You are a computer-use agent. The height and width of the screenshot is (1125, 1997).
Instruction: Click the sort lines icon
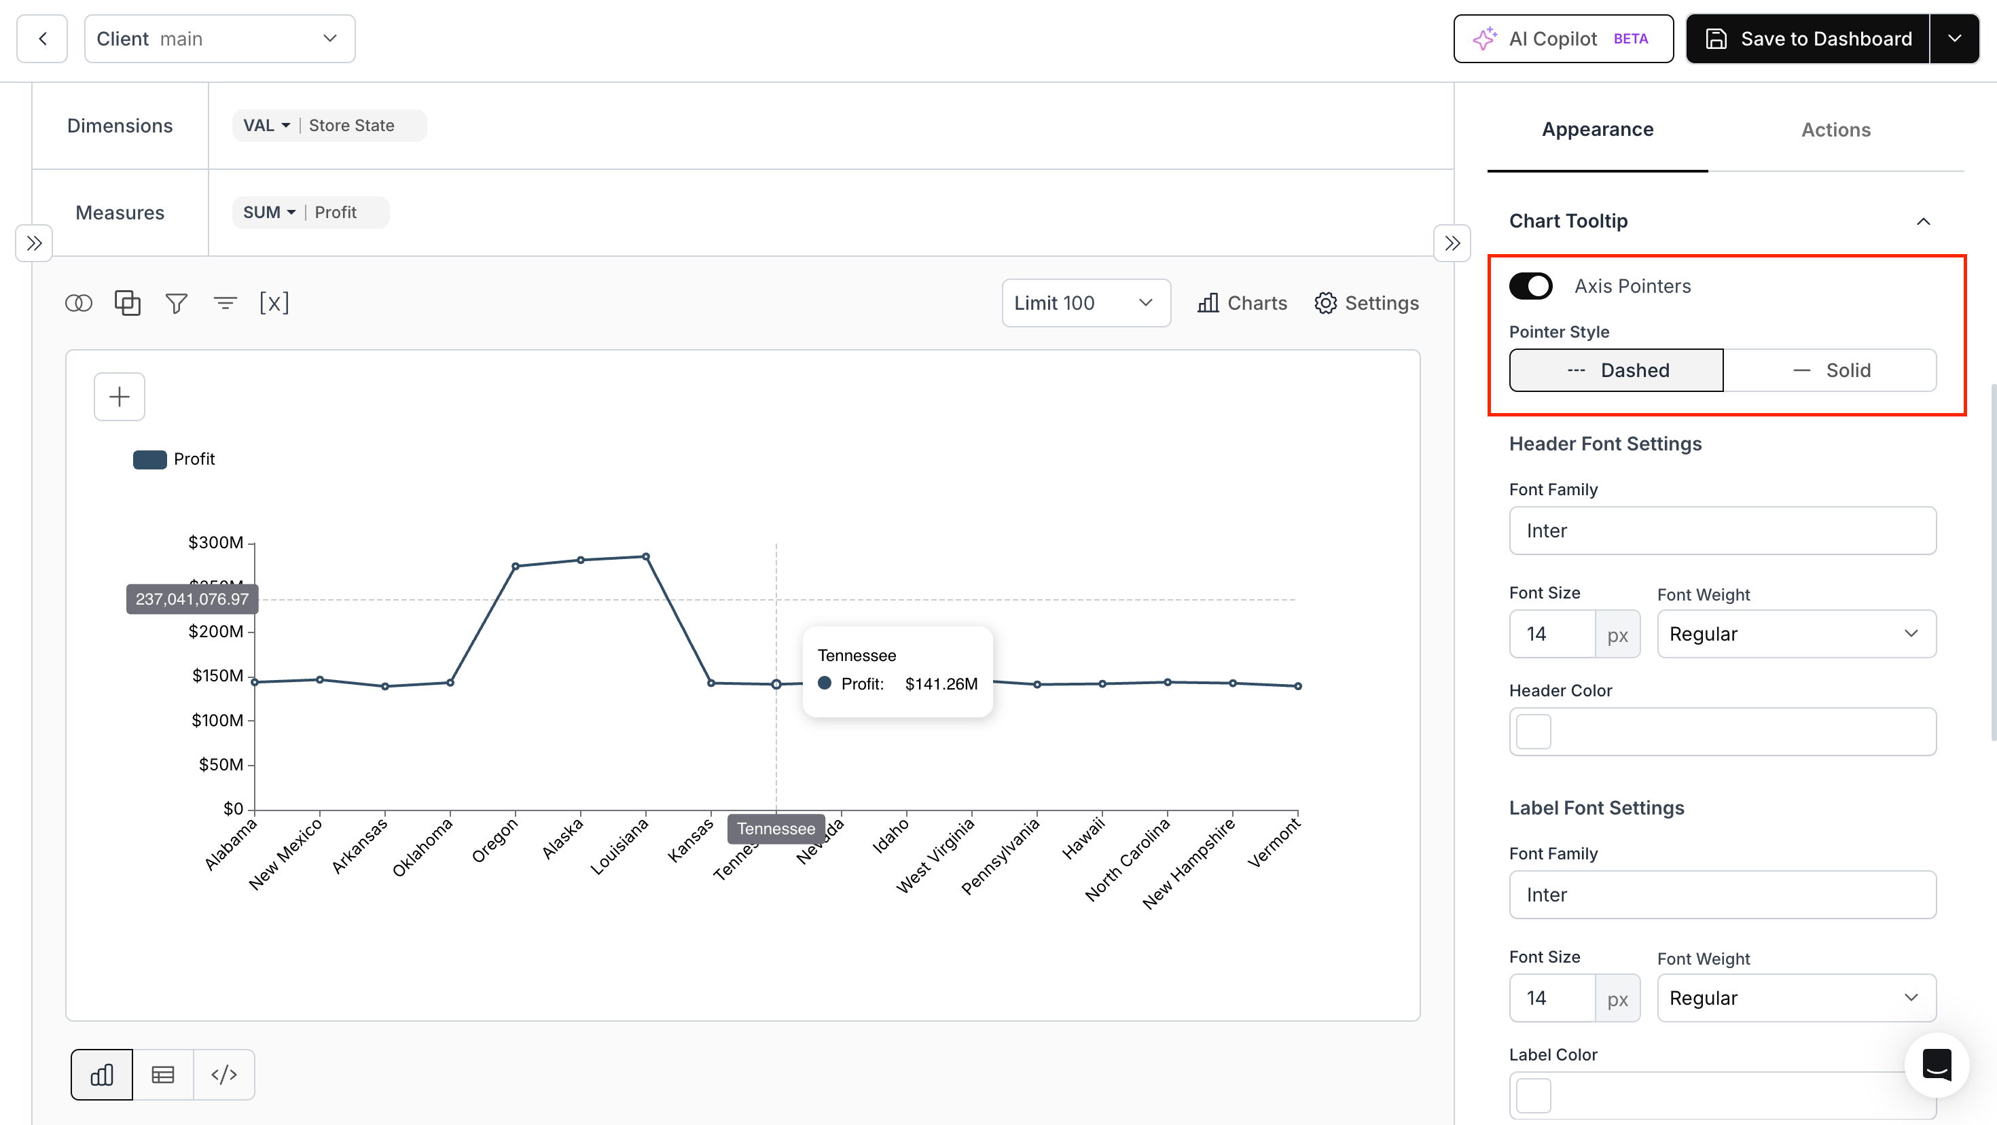[225, 303]
